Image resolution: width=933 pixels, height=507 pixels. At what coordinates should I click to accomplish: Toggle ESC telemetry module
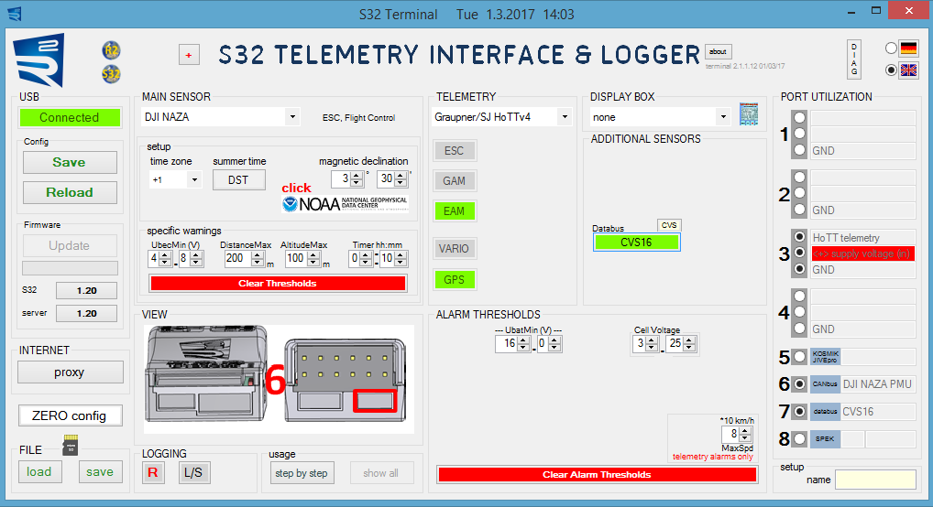(x=455, y=151)
